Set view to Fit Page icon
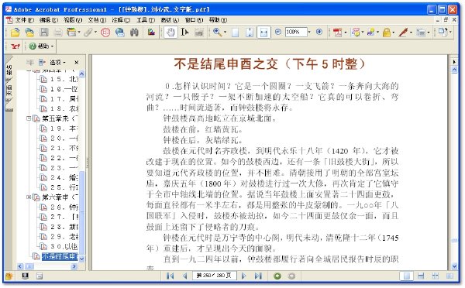Viewport: 465px width, 288px height. point(250,32)
